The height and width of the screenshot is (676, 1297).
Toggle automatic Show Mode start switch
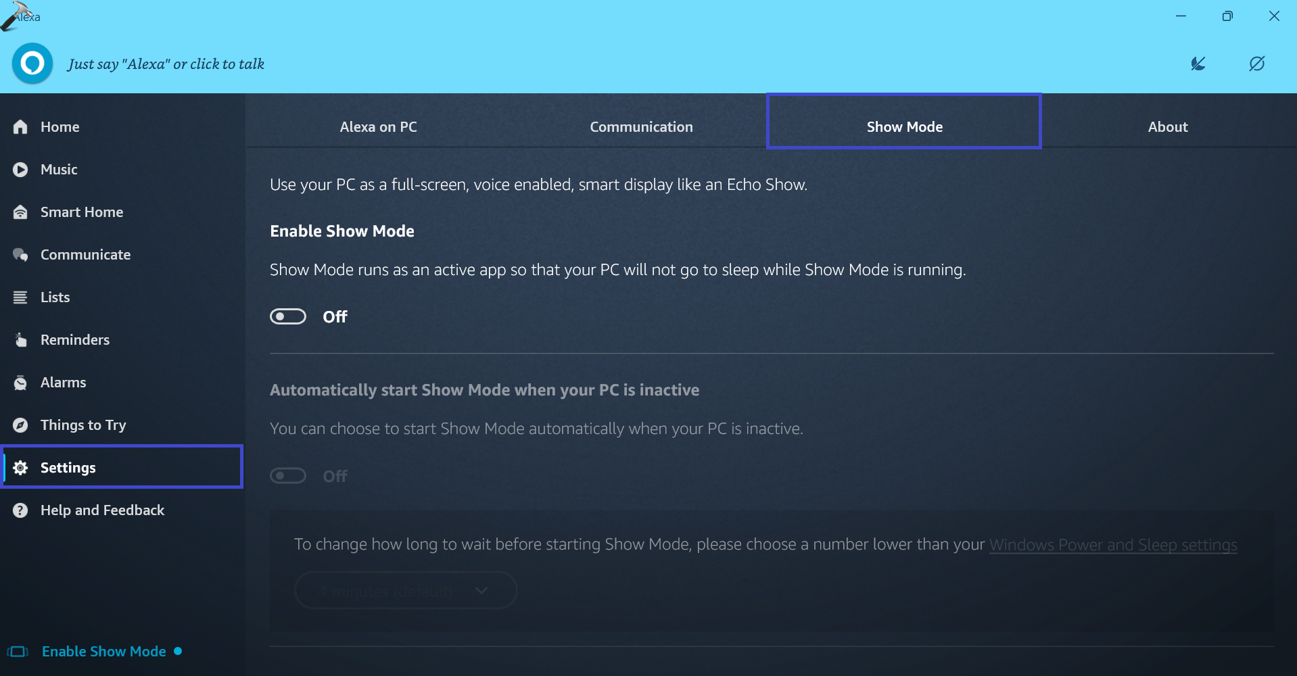tap(288, 476)
